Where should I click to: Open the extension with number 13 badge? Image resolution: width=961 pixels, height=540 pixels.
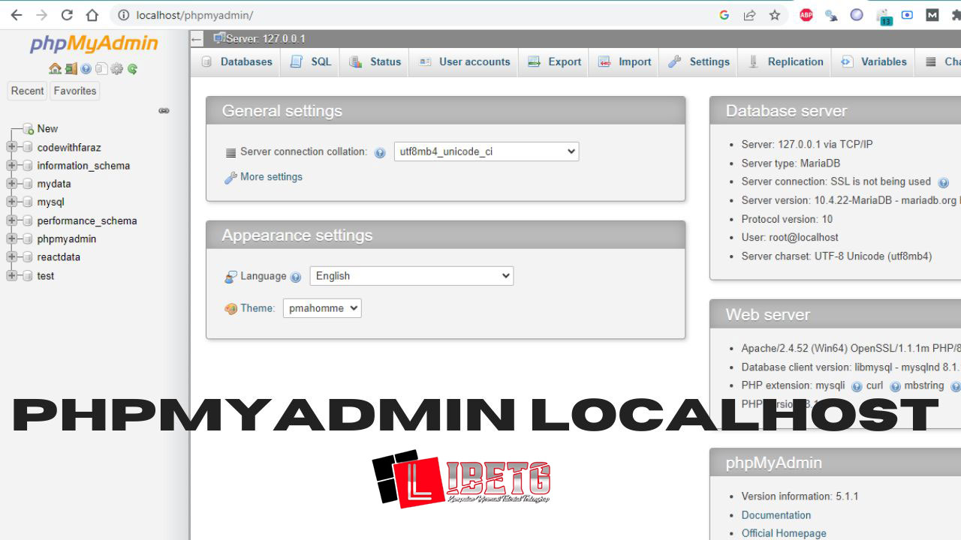coord(884,16)
